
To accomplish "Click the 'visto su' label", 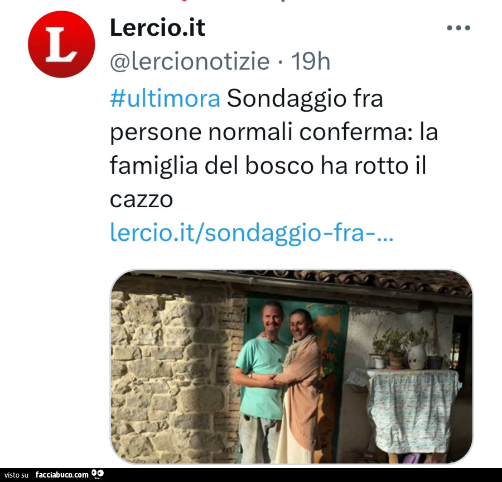I will click(16, 475).
